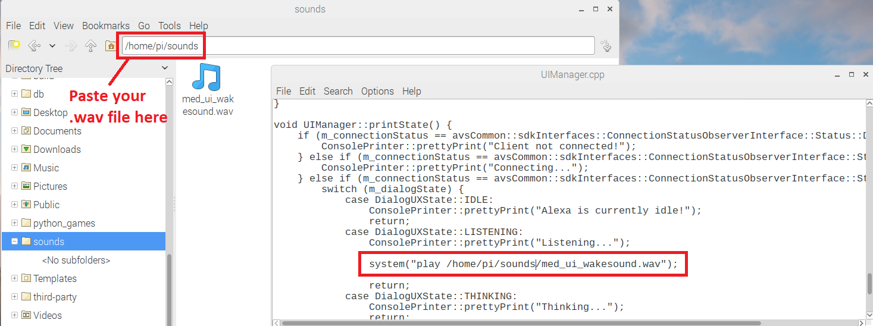The image size is (873, 326).
Task: Open the Bookmarks menu
Action: click(106, 26)
